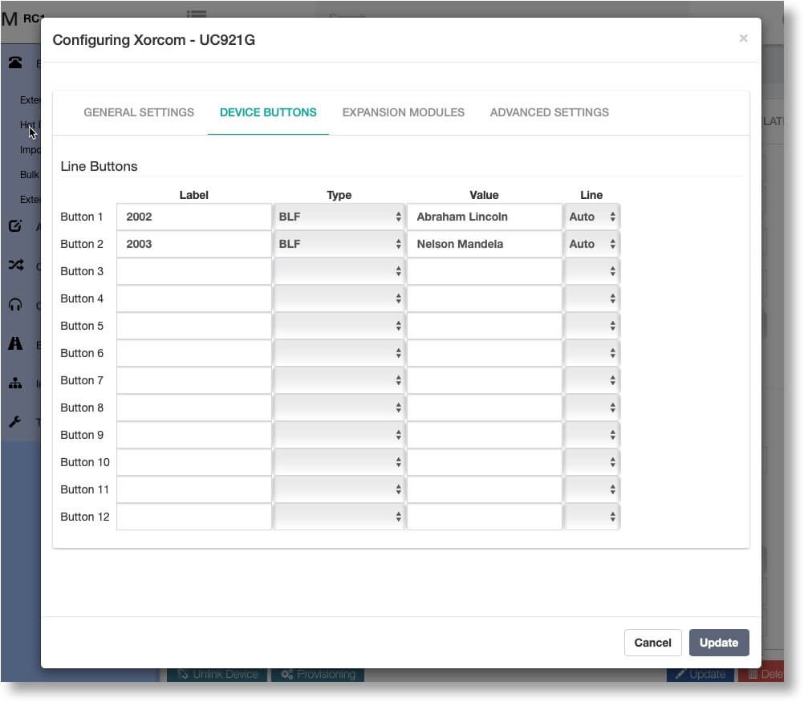Screen dimensions: 804x702
Task: Switch to Advanced Settings tab
Action: click(549, 112)
